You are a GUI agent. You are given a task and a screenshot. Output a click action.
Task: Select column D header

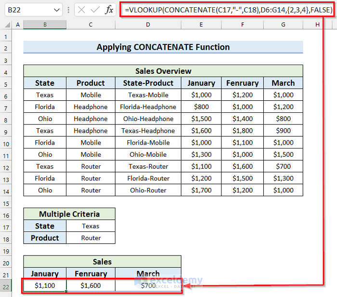point(148,25)
